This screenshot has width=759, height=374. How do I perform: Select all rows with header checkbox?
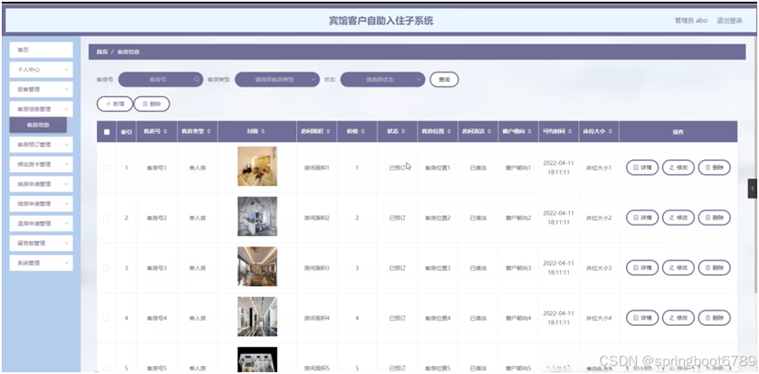coord(107,132)
